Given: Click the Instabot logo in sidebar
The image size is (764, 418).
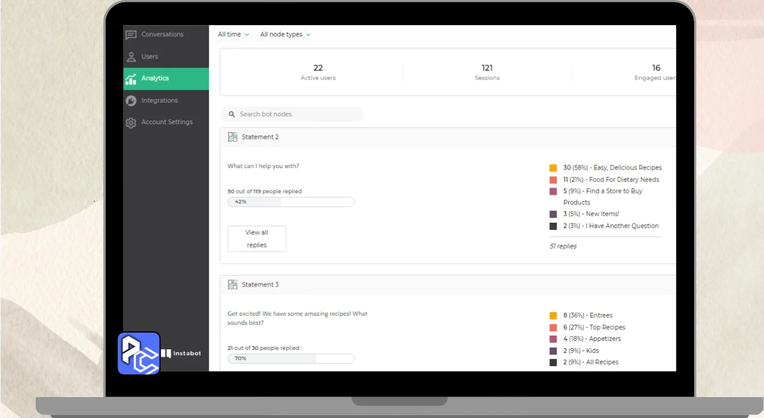Looking at the screenshot, I should [x=181, y=354].
